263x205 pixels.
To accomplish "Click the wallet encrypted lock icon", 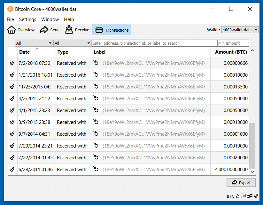I will [x=238, y=196].
